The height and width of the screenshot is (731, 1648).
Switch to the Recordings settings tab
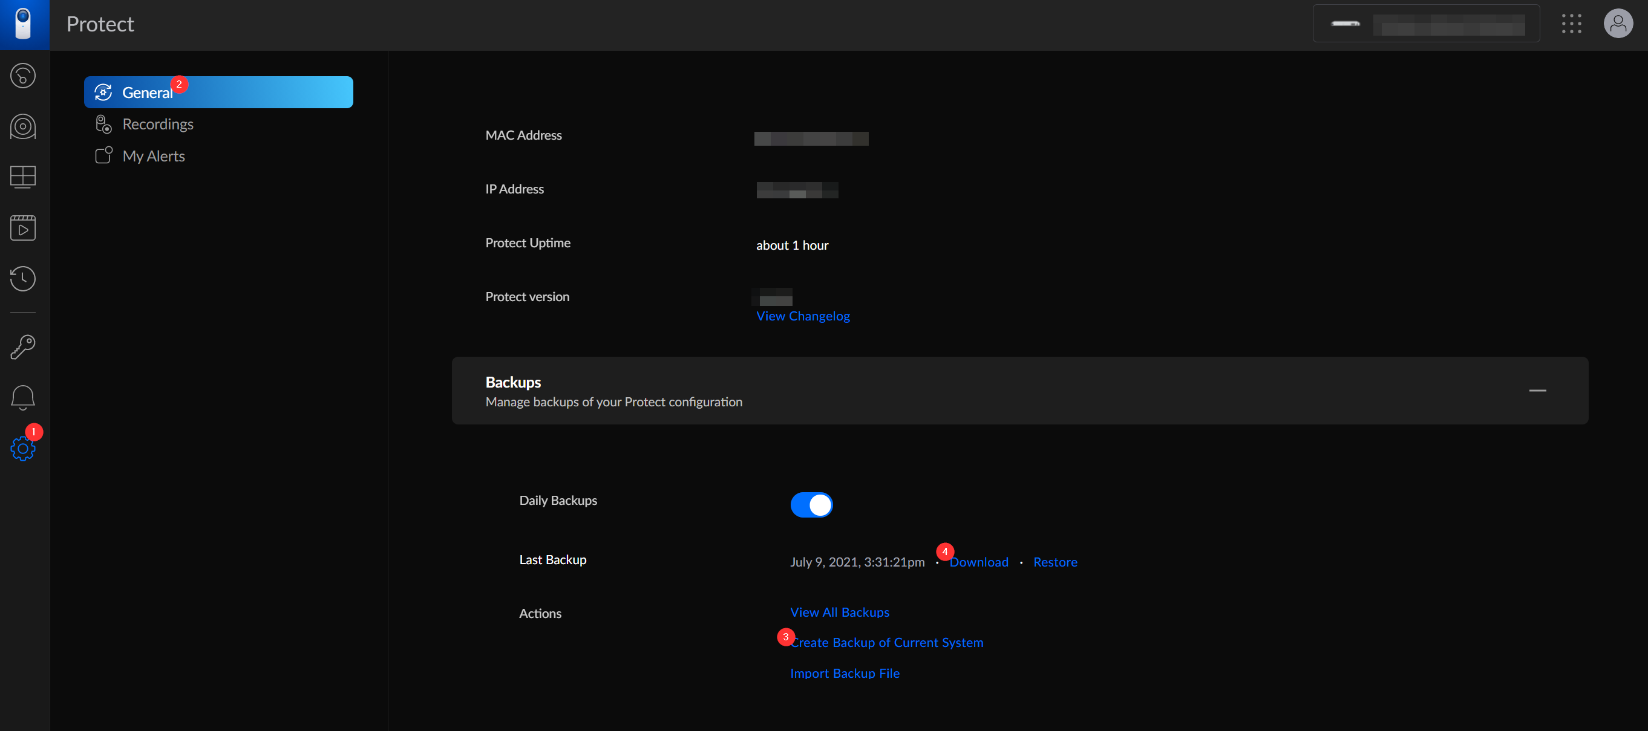157,124
